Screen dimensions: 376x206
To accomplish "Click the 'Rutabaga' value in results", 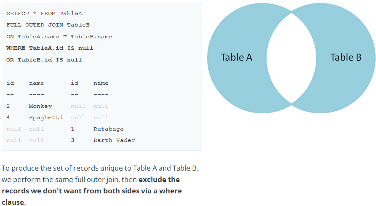I will [108, 129].
